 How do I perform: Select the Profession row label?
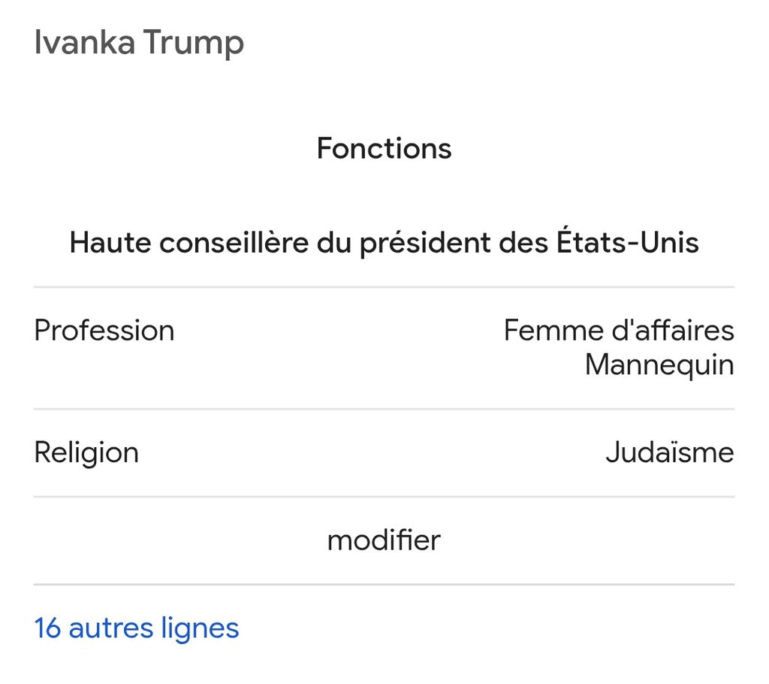(104, 331)
